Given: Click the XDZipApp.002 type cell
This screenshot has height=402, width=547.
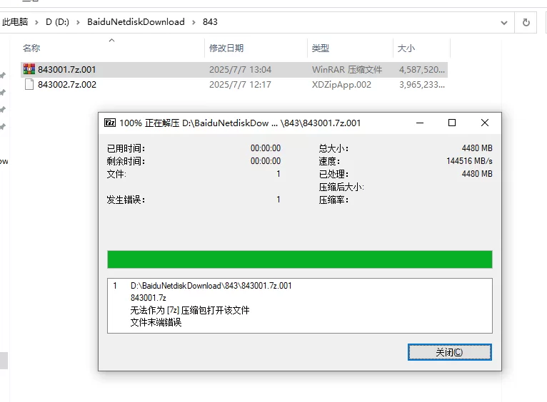Looking at the screenshot, I should [x=341, y=85].
